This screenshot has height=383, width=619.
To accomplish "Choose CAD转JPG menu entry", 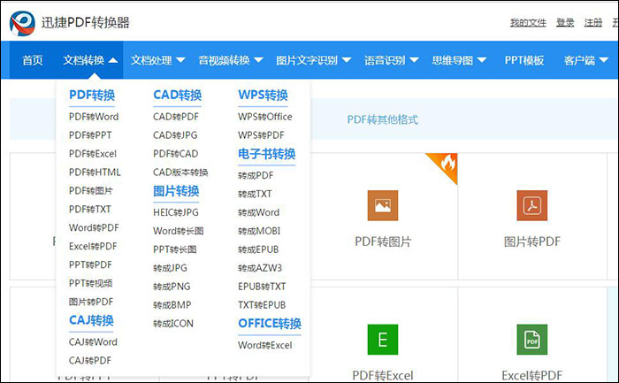I will coord(175,135).
